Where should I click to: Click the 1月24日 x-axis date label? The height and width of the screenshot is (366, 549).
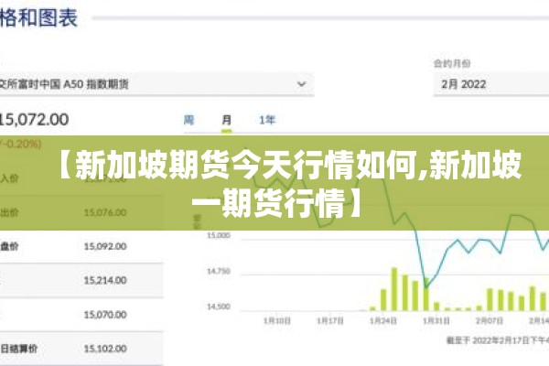383,321
